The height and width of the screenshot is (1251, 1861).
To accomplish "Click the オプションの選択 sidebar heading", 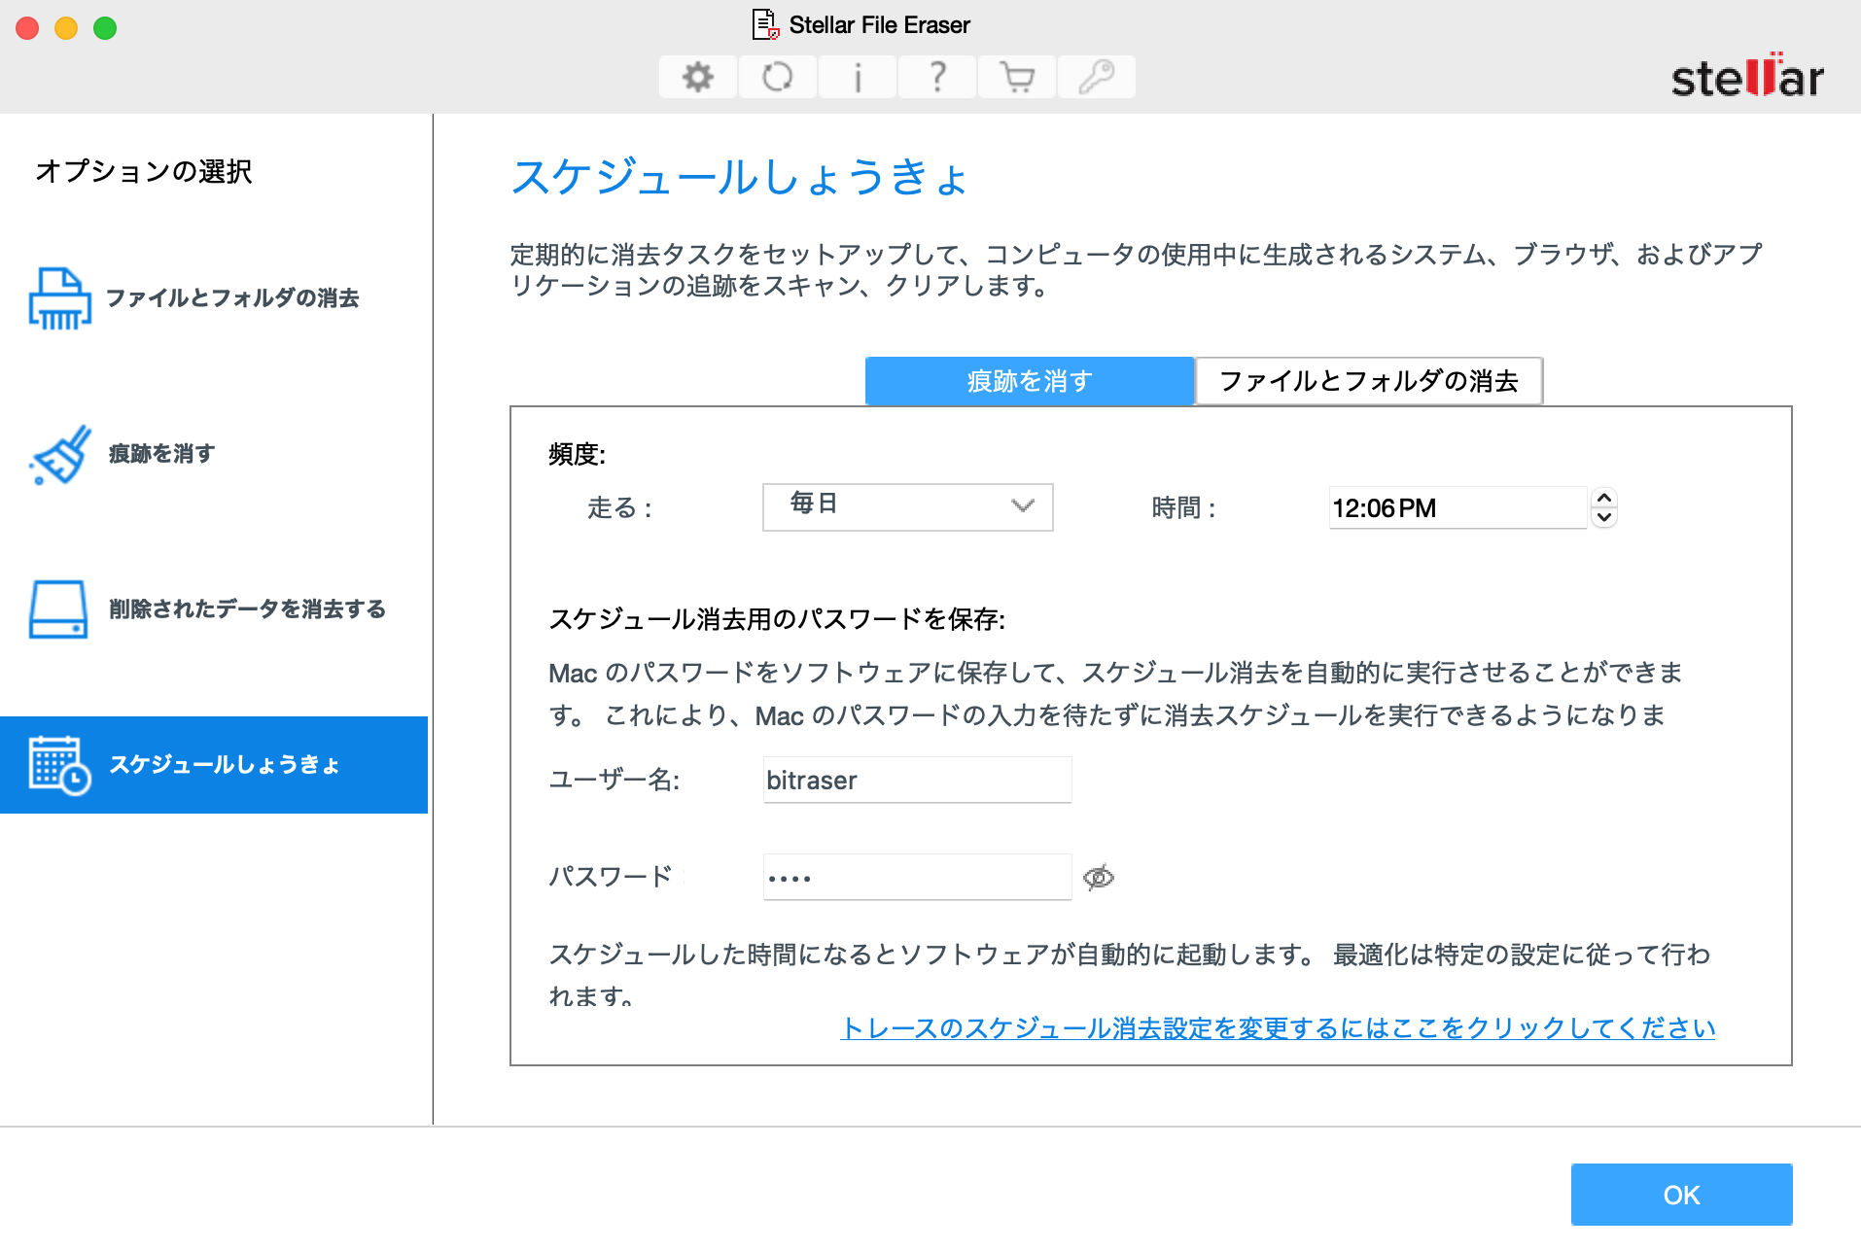I will coord(144,171).
